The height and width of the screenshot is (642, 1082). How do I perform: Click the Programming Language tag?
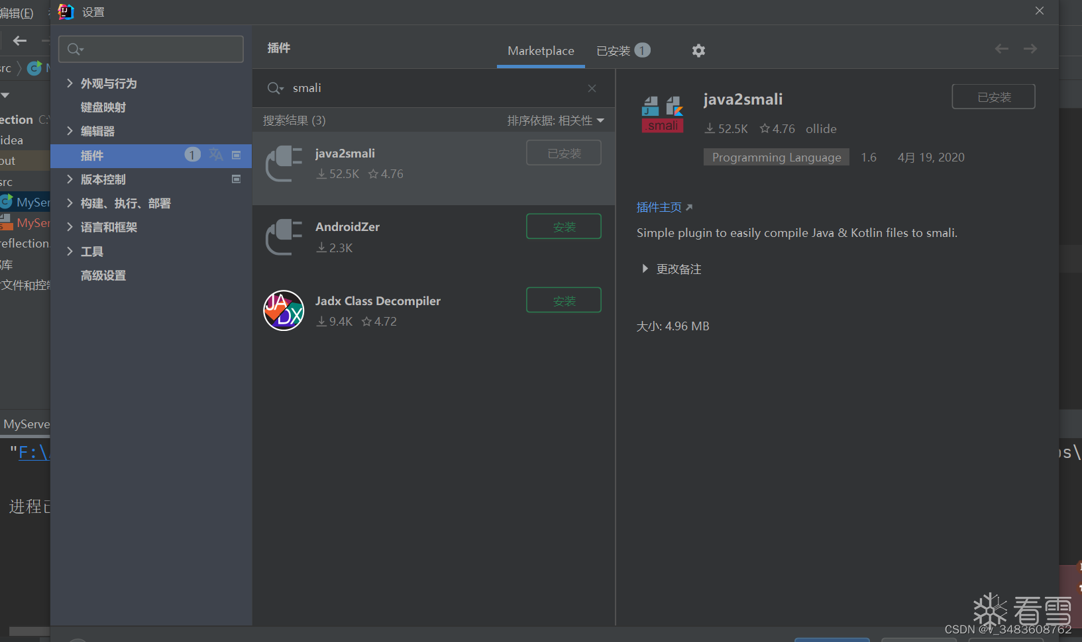[x=777, y=158]
